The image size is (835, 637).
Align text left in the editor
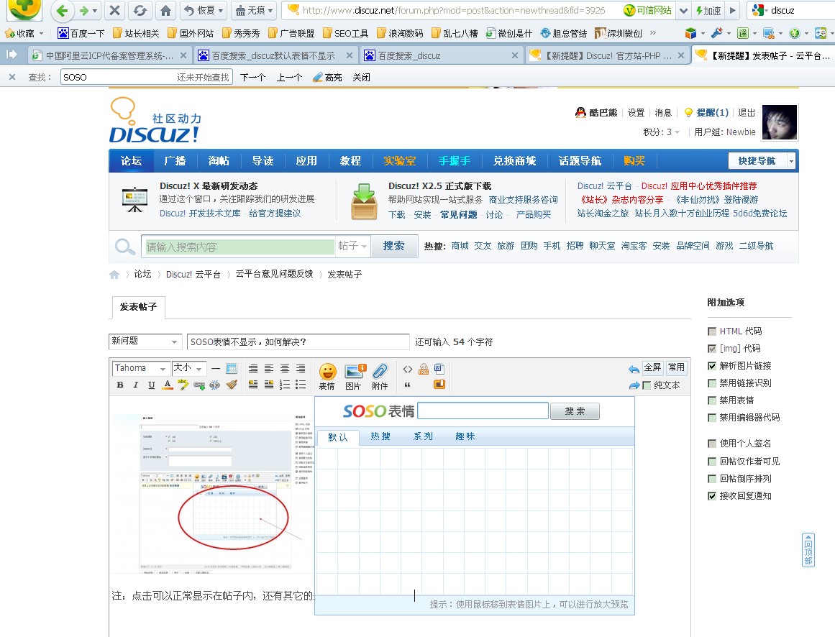pyautogui.click(x=269, y=368)
